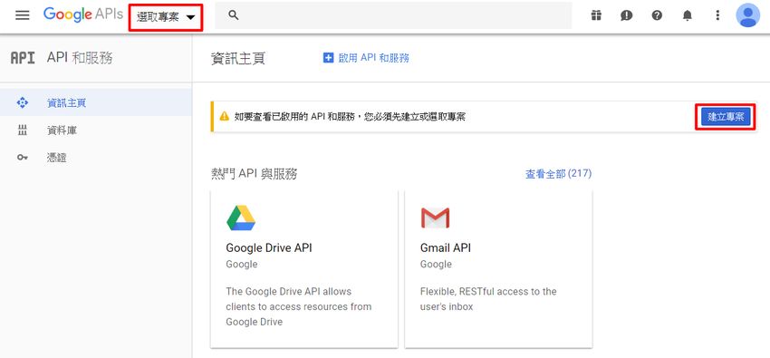The image size is (770, 358).
Task: Click the 熱門 API 與服務 heading
Action: 254,174
